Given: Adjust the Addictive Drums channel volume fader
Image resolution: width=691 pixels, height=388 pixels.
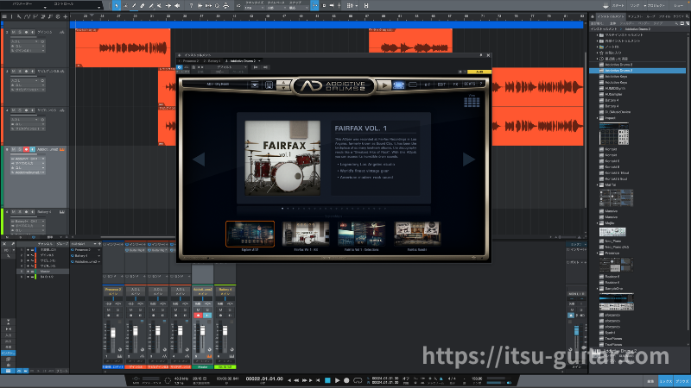Looking at the screenshot, I should [x=202, y=331].
